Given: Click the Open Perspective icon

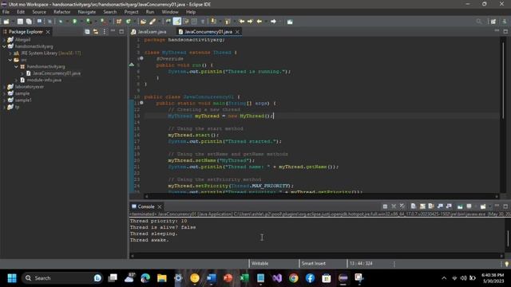Looking at the screenshot, I should [x=493, y=22].
